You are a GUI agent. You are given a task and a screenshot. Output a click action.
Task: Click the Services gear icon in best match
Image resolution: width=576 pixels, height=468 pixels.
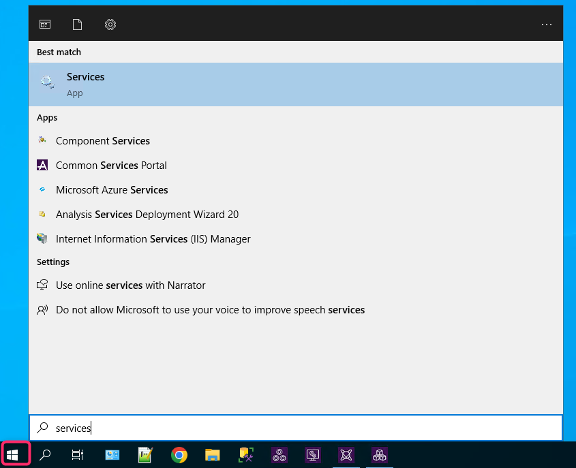click(x=48, y=82)
